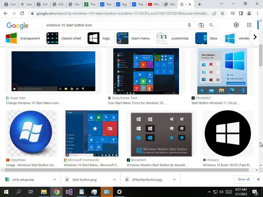Filter results by classic shell chip
Viewport: 263px width, 197px height.
[x=66, y=38]
